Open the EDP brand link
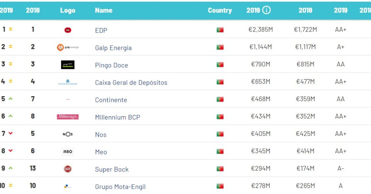This screenshot has width=371, height=194. point(101,30)
